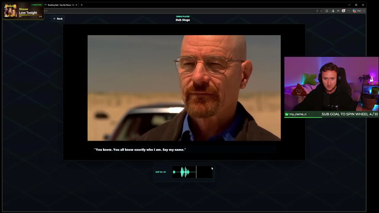Click the Shouse album art thumbnail
The image size is (379, 213).
tap(11, 10)
